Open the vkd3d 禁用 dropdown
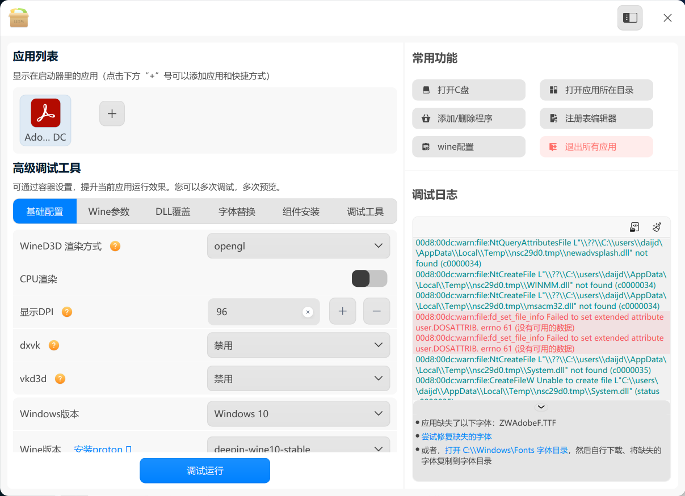Viewport: 685px width, 496px height. tap(299, 379)
